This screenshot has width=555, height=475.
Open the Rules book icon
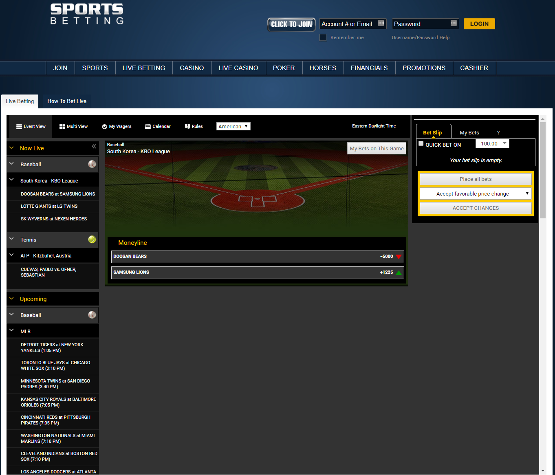(187, 127)
